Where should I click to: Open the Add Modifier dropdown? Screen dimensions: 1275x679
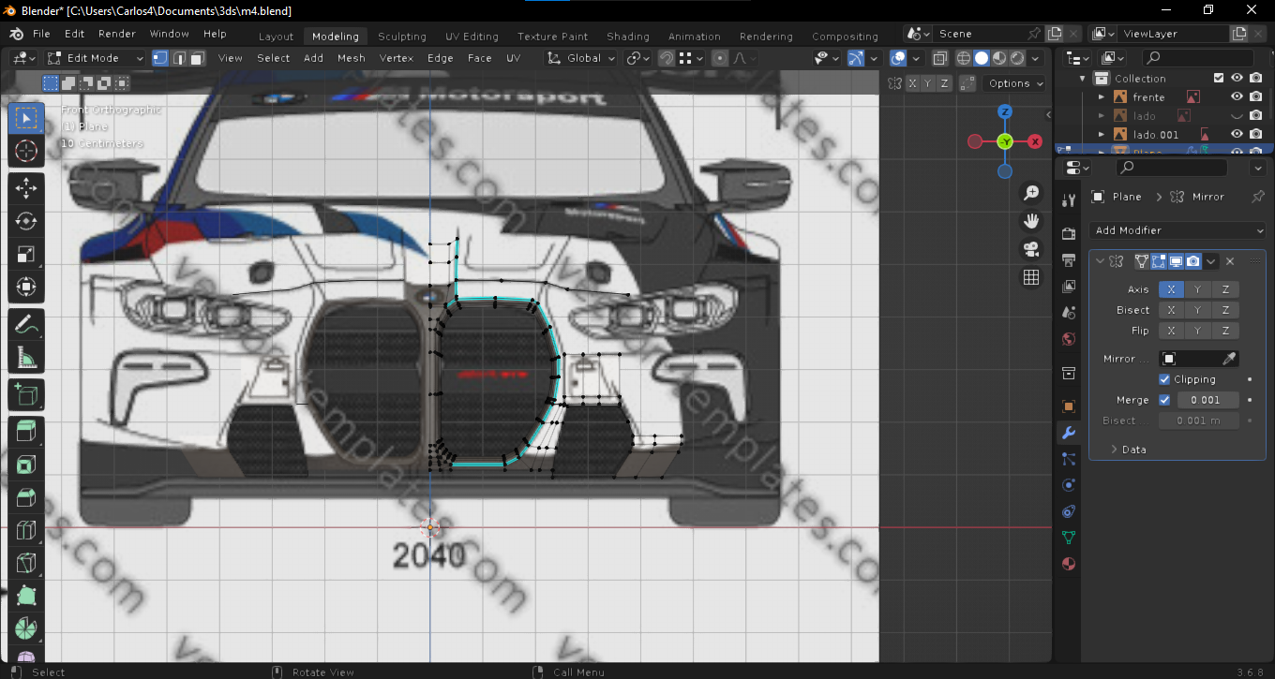(x=1177, y=230)
